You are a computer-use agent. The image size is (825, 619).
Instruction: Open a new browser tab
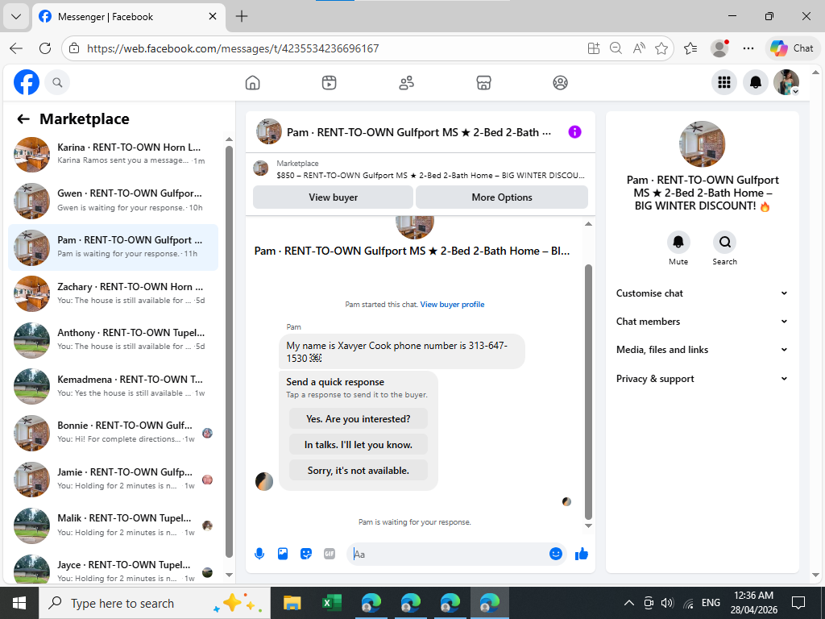(x=242, y=16)
